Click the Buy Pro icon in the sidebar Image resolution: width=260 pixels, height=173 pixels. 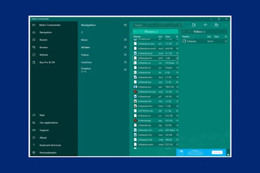pyautogui.click(x=34, y=62)
